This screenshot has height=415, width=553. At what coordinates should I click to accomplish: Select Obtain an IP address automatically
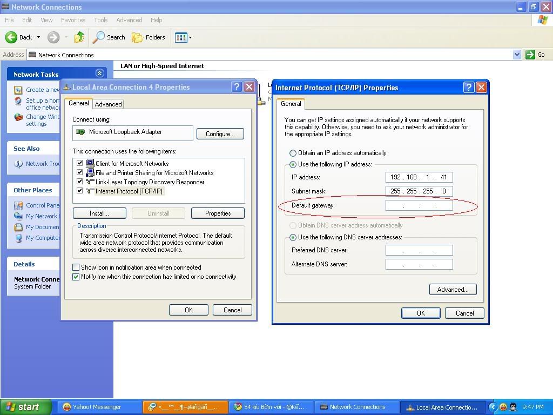click(293, 153)
